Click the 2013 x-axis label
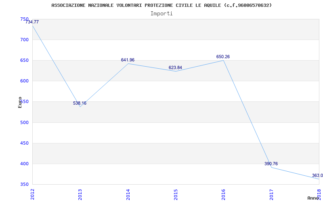Viewport: 323px width, 202px height. [80, 194]
